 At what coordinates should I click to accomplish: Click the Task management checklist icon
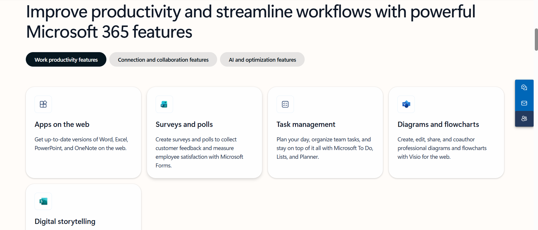[x=285, y=104]
